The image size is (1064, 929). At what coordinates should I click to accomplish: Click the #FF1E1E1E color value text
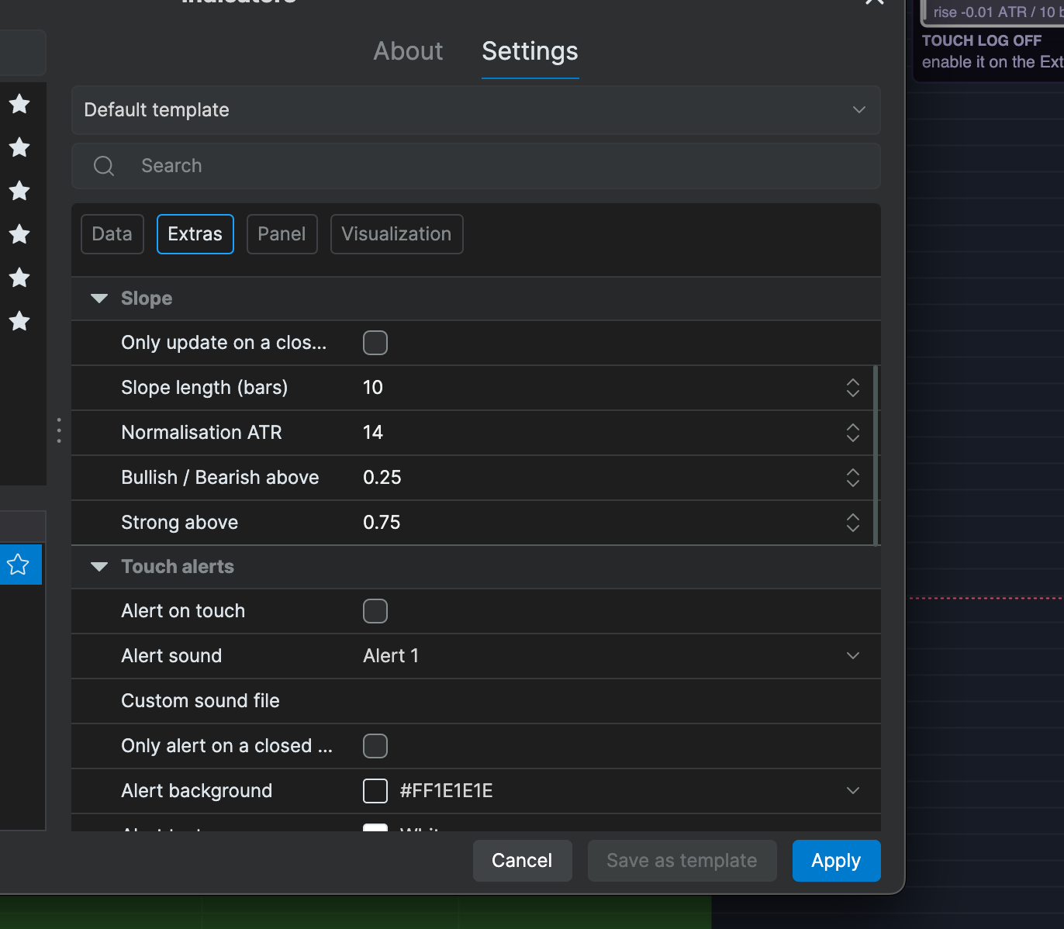pos(447,791)
